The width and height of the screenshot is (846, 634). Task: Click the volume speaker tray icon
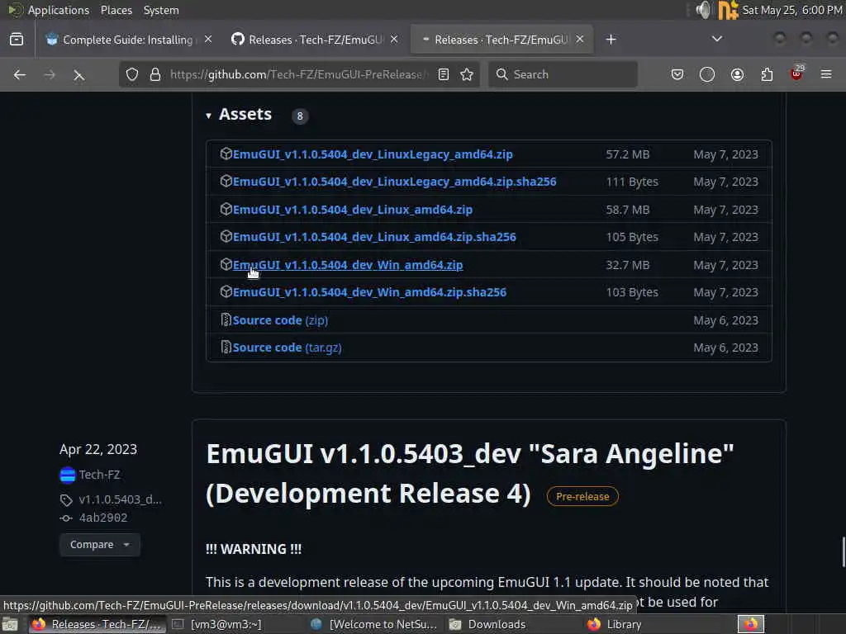pyautogui.click(x=703, y=10)
